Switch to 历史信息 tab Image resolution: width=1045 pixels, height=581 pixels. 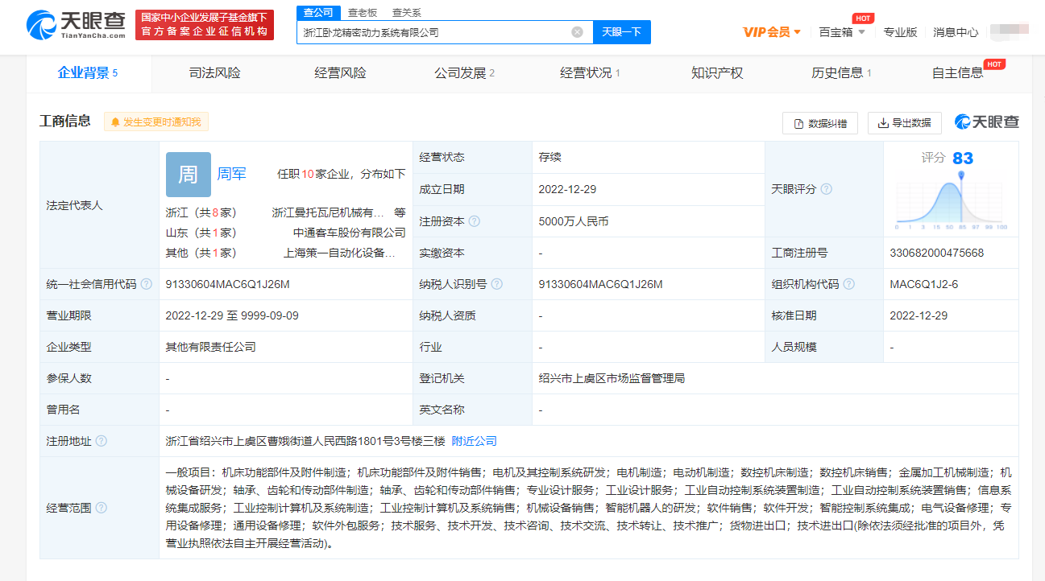pos(841,73)
